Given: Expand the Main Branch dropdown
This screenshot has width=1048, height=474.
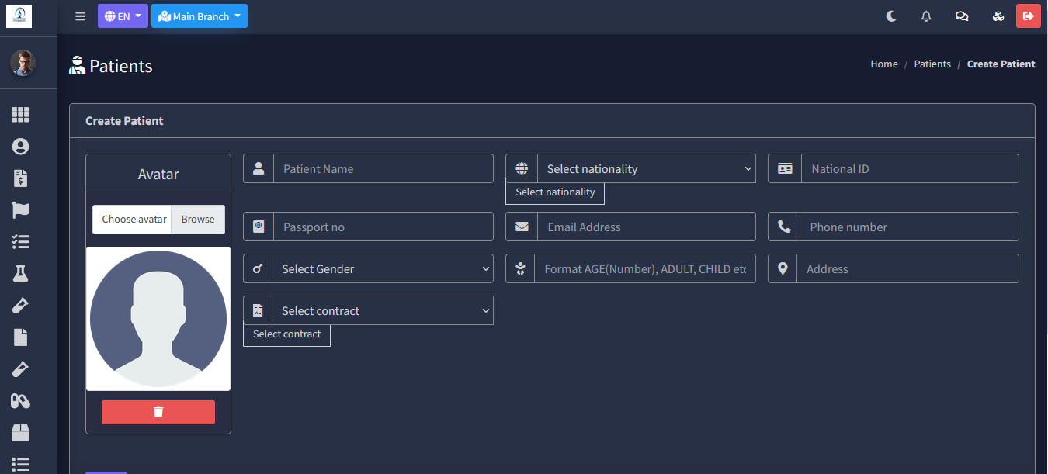Looking at the screenshot, I should pos(200,16).
